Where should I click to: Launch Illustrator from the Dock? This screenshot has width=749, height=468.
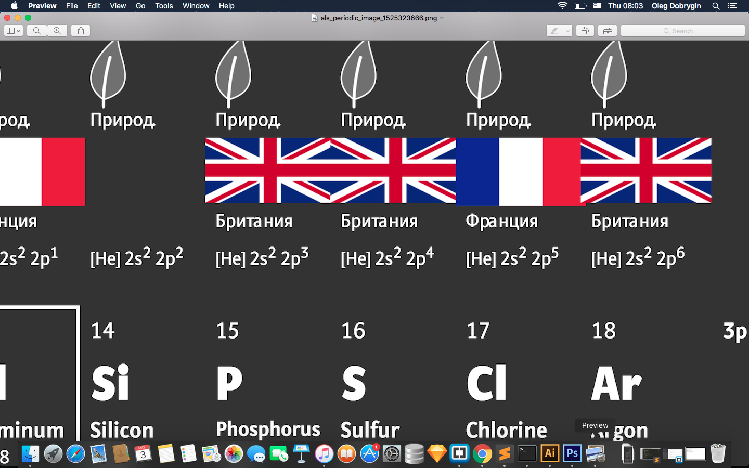[550, 453]
